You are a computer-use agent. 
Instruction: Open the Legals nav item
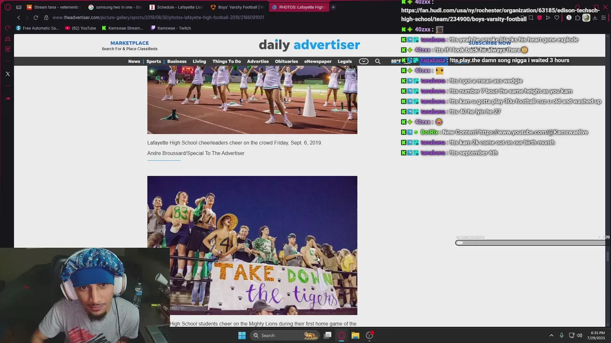345,61
